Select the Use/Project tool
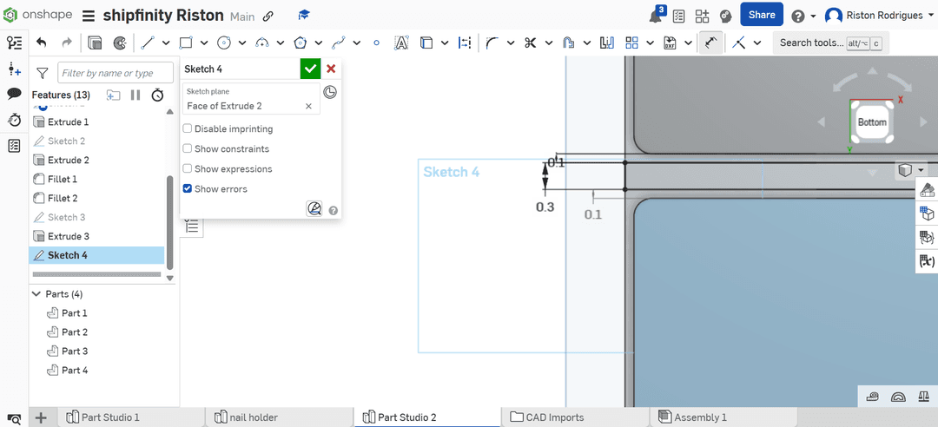Image resolution: width=938 pixels, height=427 pixels. [x=426, y=43]
